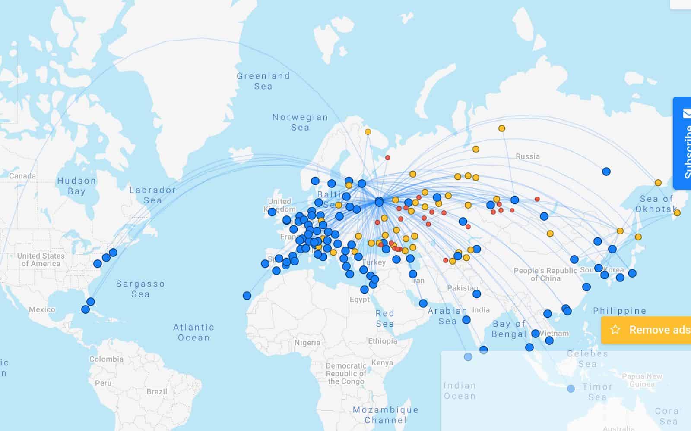Select the blue marker off Morocco's Atlantic coast
Viewport: 691px width, 431px height.
247,296
